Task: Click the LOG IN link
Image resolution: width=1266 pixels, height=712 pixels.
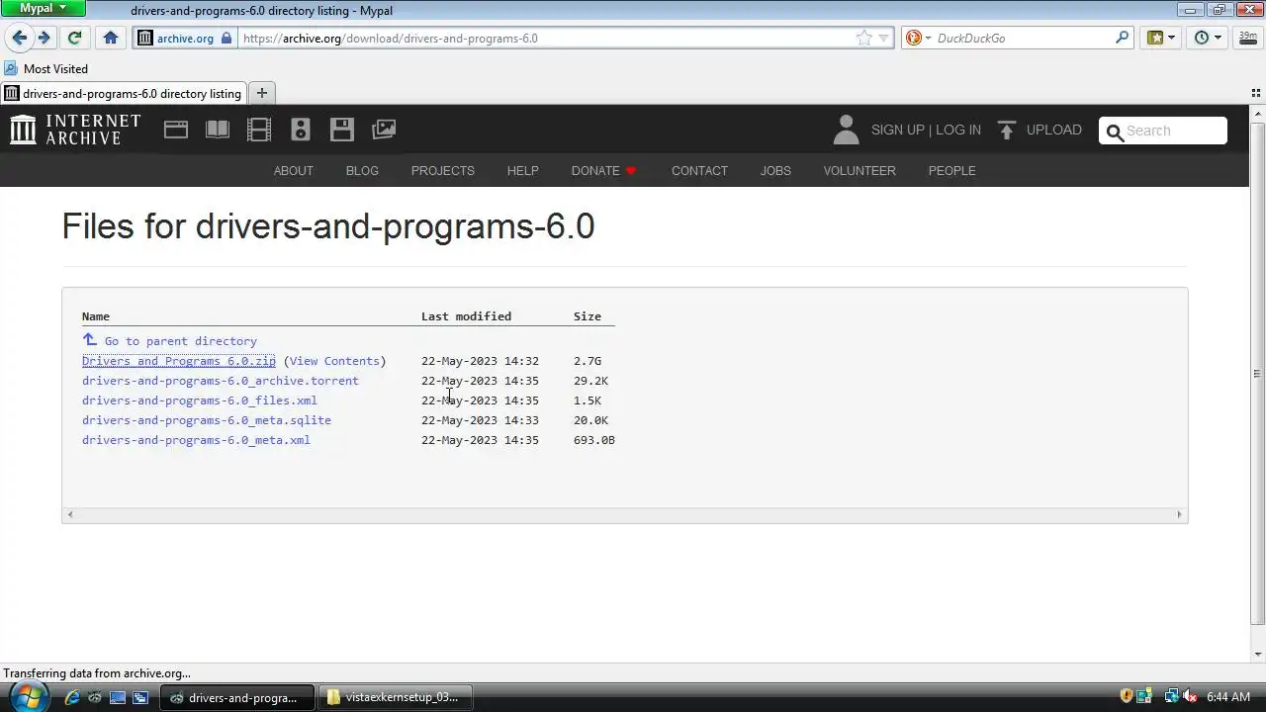Action: [958, 130]
